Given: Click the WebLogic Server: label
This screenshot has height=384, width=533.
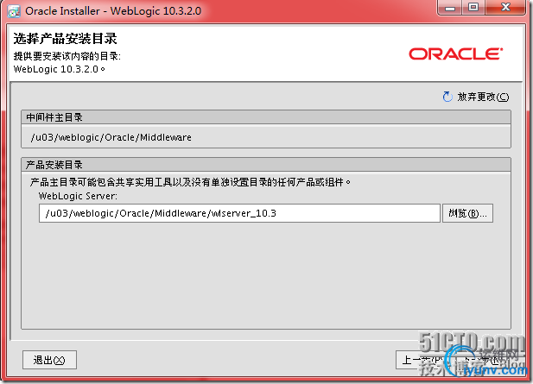Looking at the screenshot, I should 78,196.
